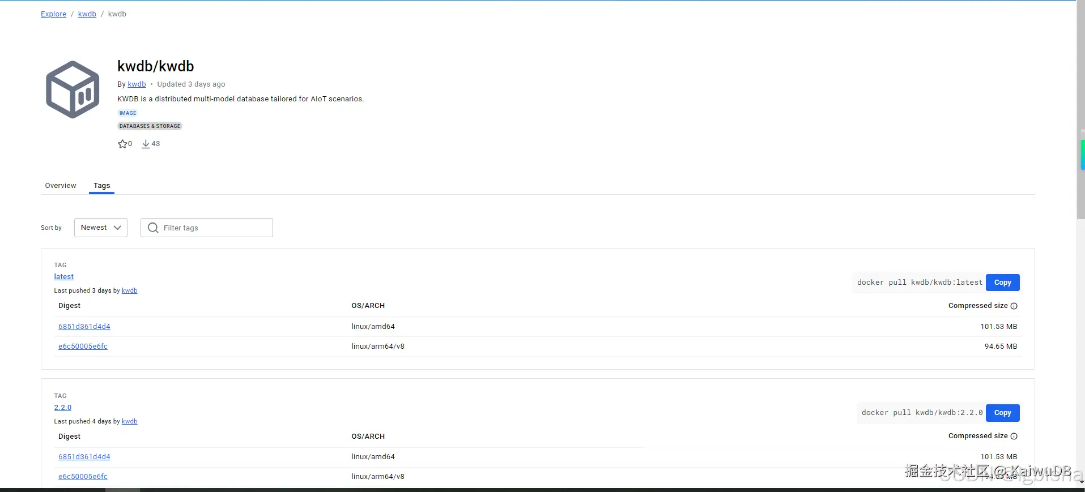Select the Tags tab
This screenshot has width=1085, height=492.
pos(102,186)
